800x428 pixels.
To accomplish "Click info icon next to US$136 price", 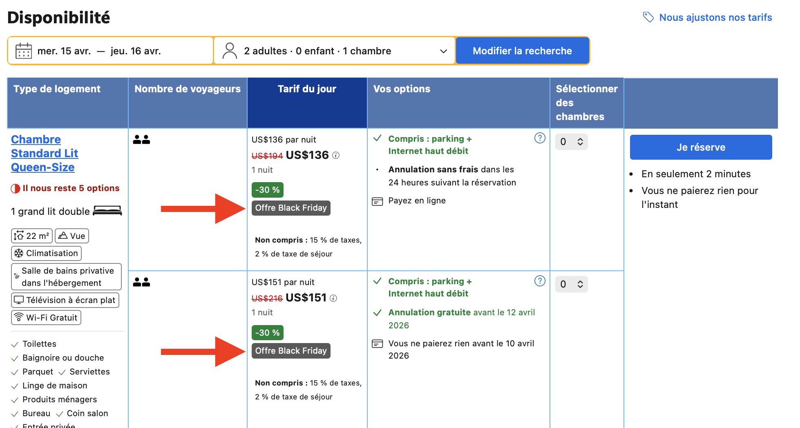I will click(x=336, y=155).
